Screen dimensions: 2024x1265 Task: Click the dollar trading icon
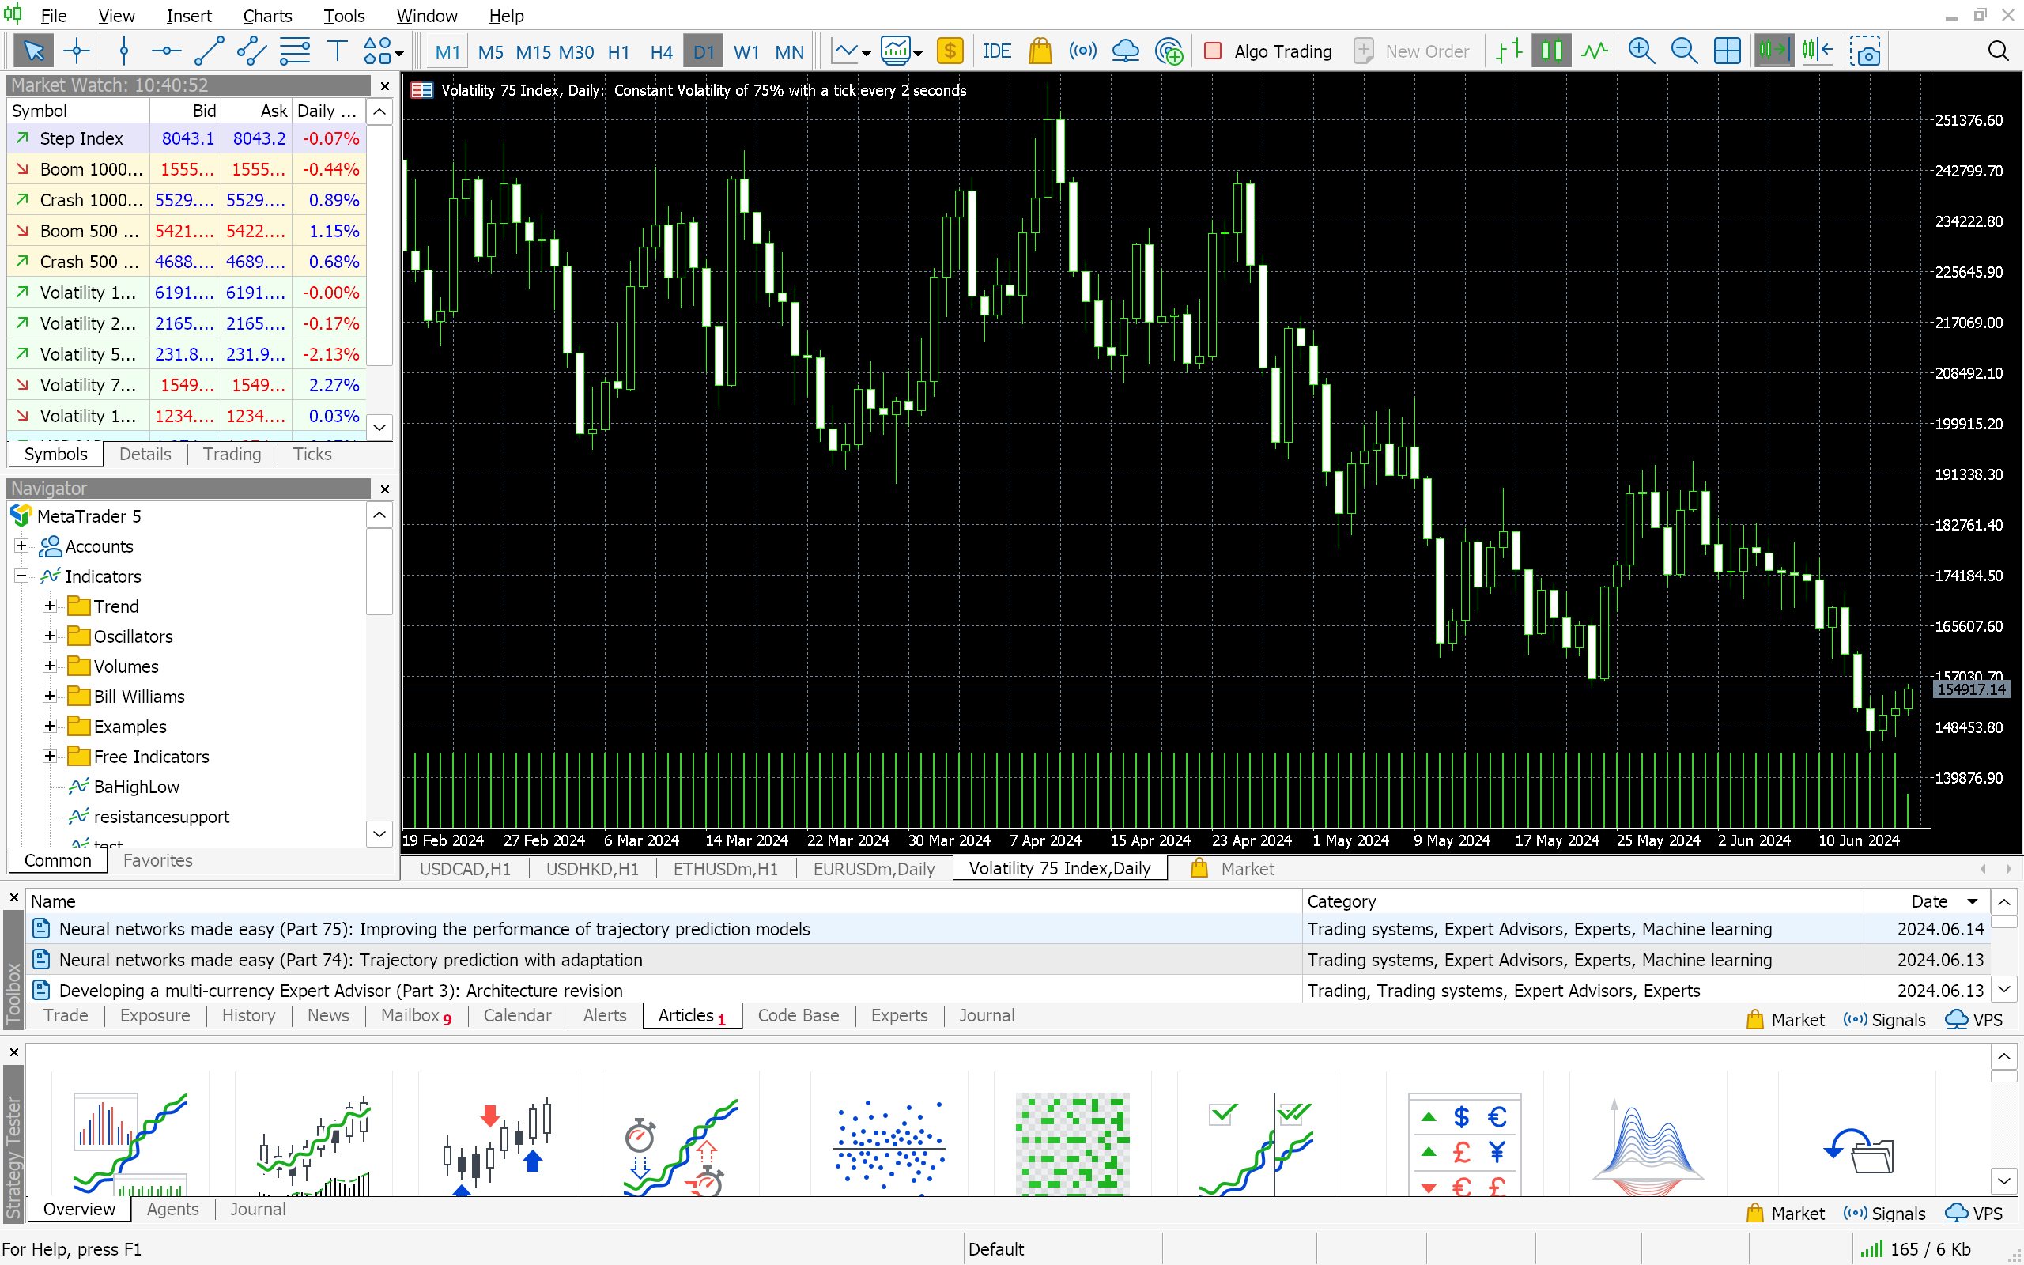click(950, 51)
